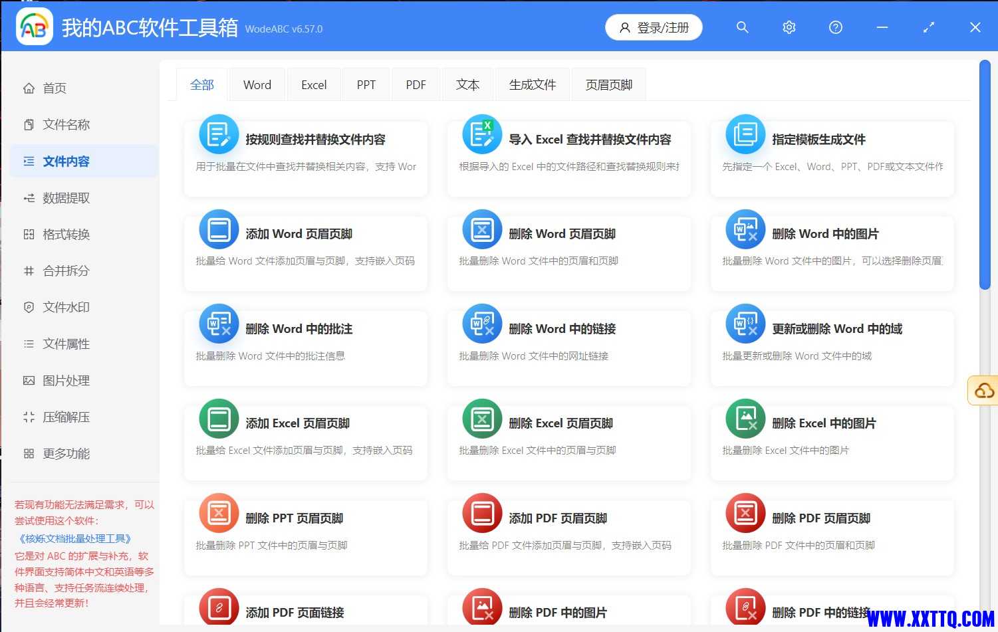Click the 登录/注册 button
Image resolution: width=998 pixels, height=632 pixels.
654,27
